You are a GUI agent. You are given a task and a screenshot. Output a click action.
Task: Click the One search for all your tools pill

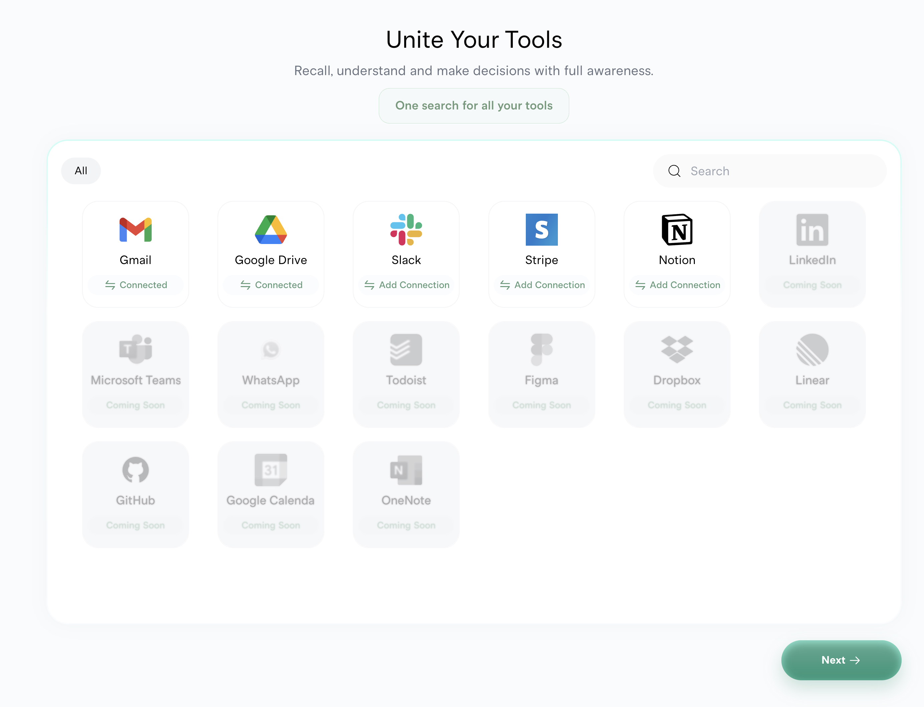pyautogui.click(x=474, y=105)
